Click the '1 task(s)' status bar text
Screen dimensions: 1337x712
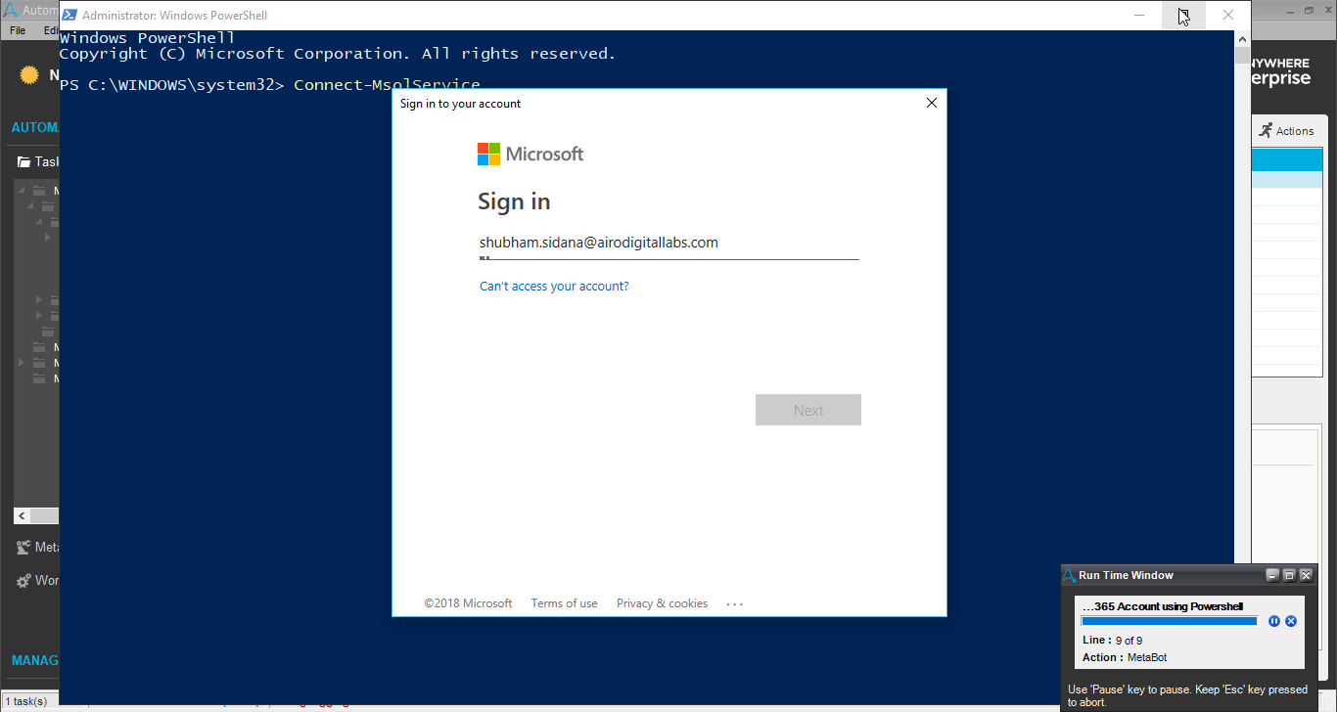24,701
